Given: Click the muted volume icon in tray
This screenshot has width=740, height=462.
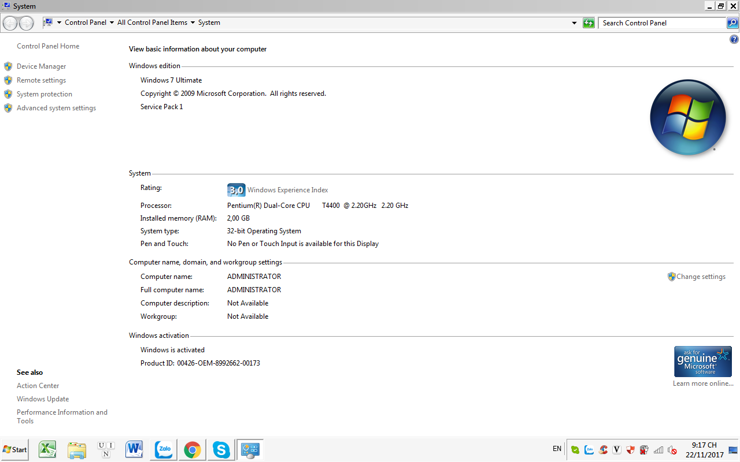Looking at the screenshot, I should point(672,450).
